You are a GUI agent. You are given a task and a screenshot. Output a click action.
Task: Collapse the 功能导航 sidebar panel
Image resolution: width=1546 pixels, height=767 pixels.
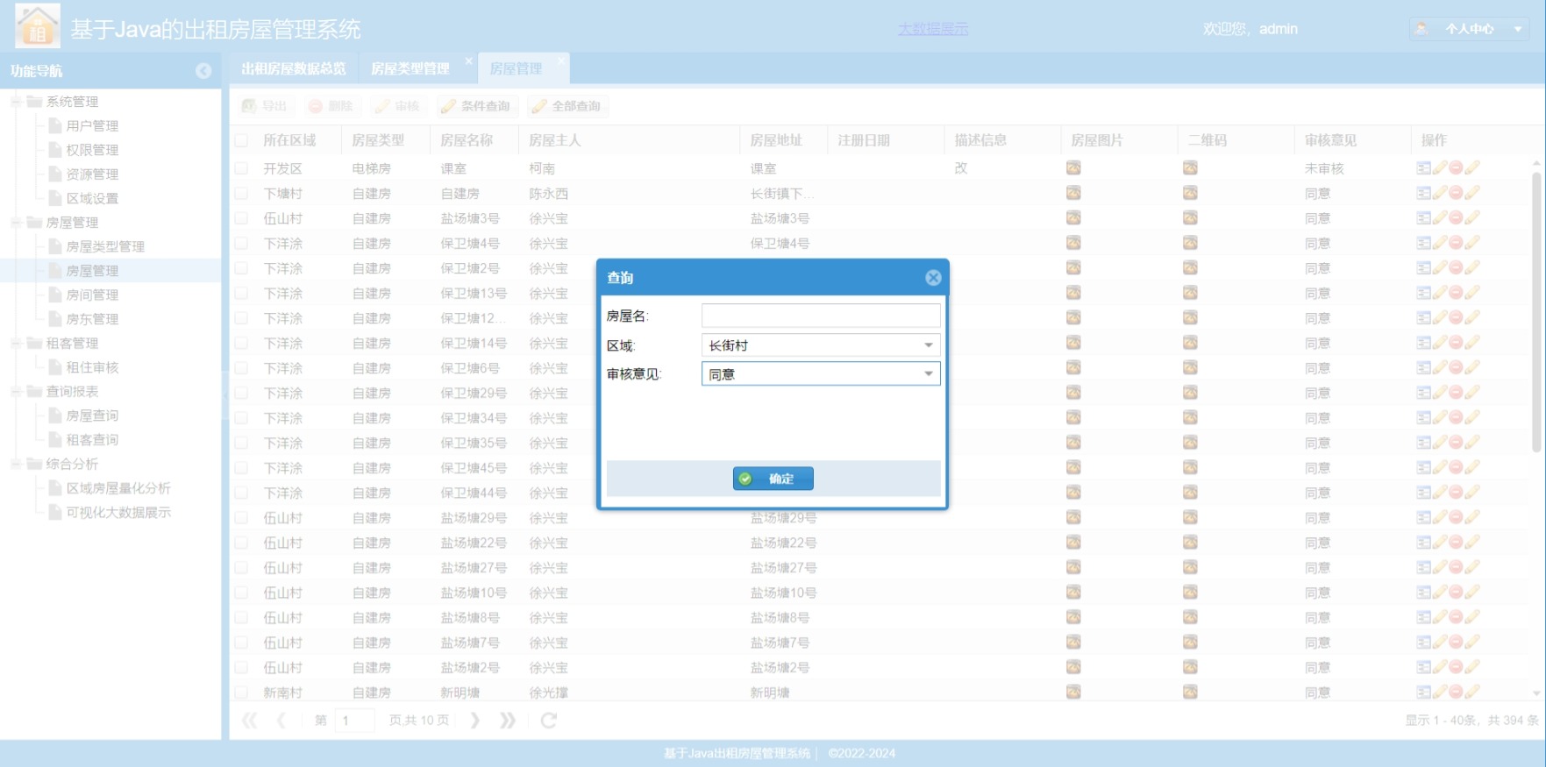point(203,71)
